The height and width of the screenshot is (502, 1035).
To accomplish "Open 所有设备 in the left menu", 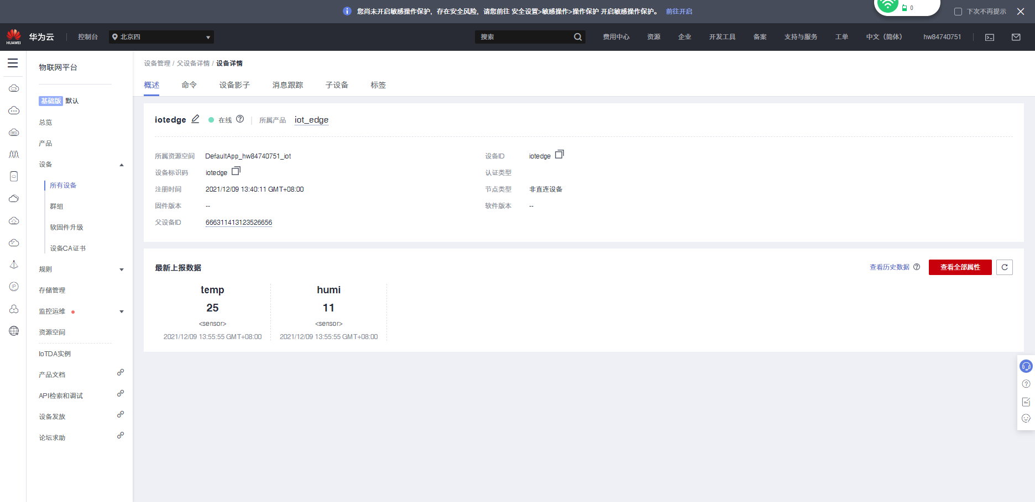I will click(63, 186).
